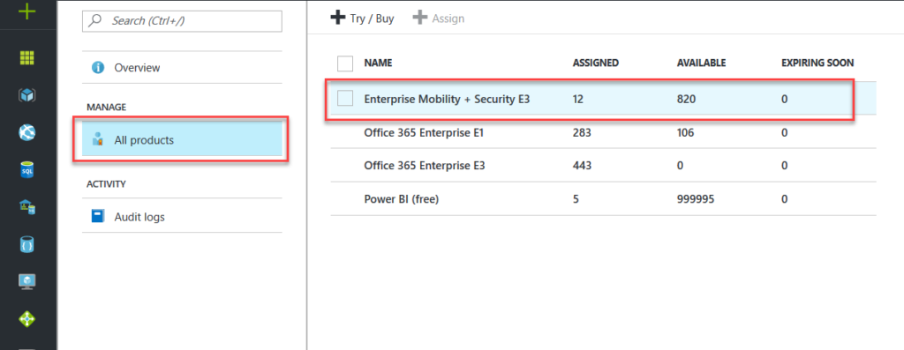Screen dimensions: 904x350
Task: Open App Services globe icon in sidebar
Action: click(x=27, y=132)
